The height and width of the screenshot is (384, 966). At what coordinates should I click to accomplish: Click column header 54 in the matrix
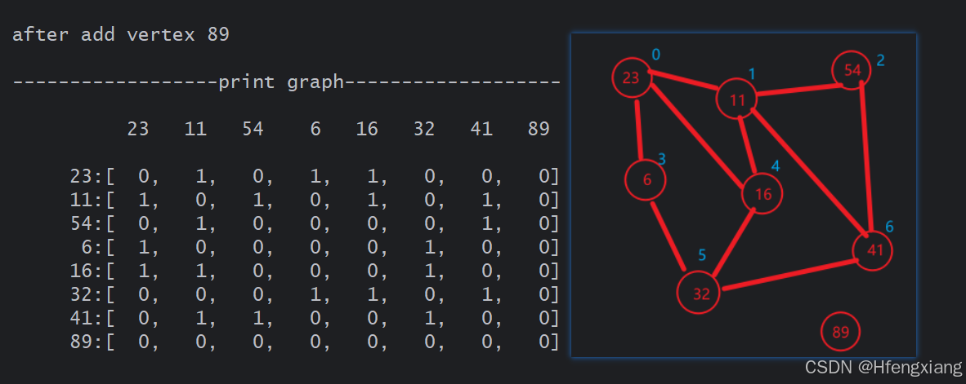pos(253,129)
